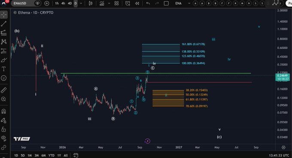Screen dimensions: 292x158
Task: Open the go-to-date calendar icon
Action: click(76, 155)
